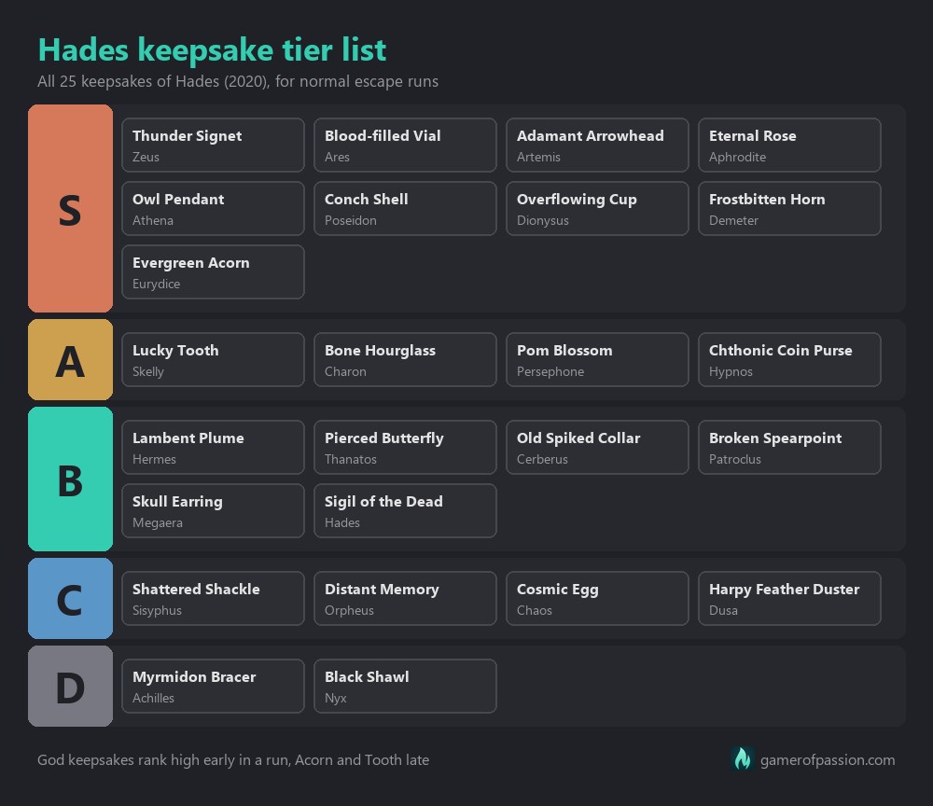Viewport: 933px width, 806px height.
Task: Click the Broken Spearpoint card
Action: pos(789,448)
